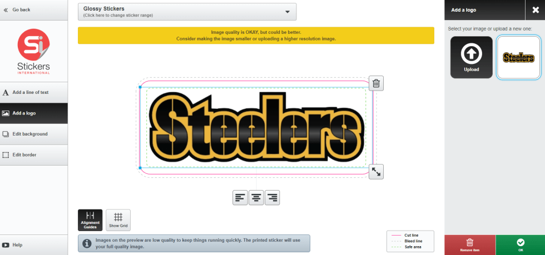Click the yellow image quality warning banner
Screen dimensions: 545x255
pos(256,36)
